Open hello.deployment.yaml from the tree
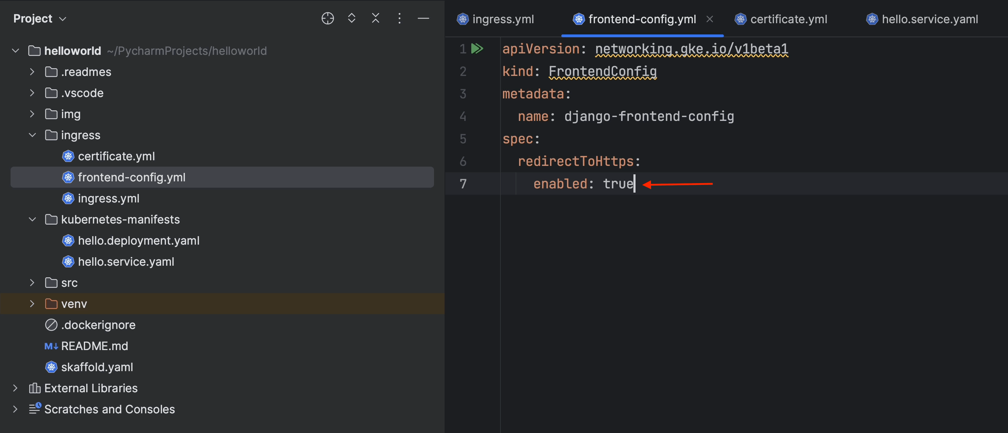1008x433 pixels. click(x=139, y=240)
